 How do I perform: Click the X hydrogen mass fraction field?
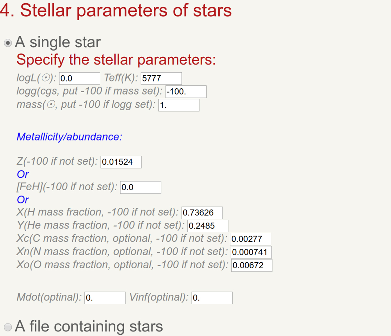coord(202,213)
